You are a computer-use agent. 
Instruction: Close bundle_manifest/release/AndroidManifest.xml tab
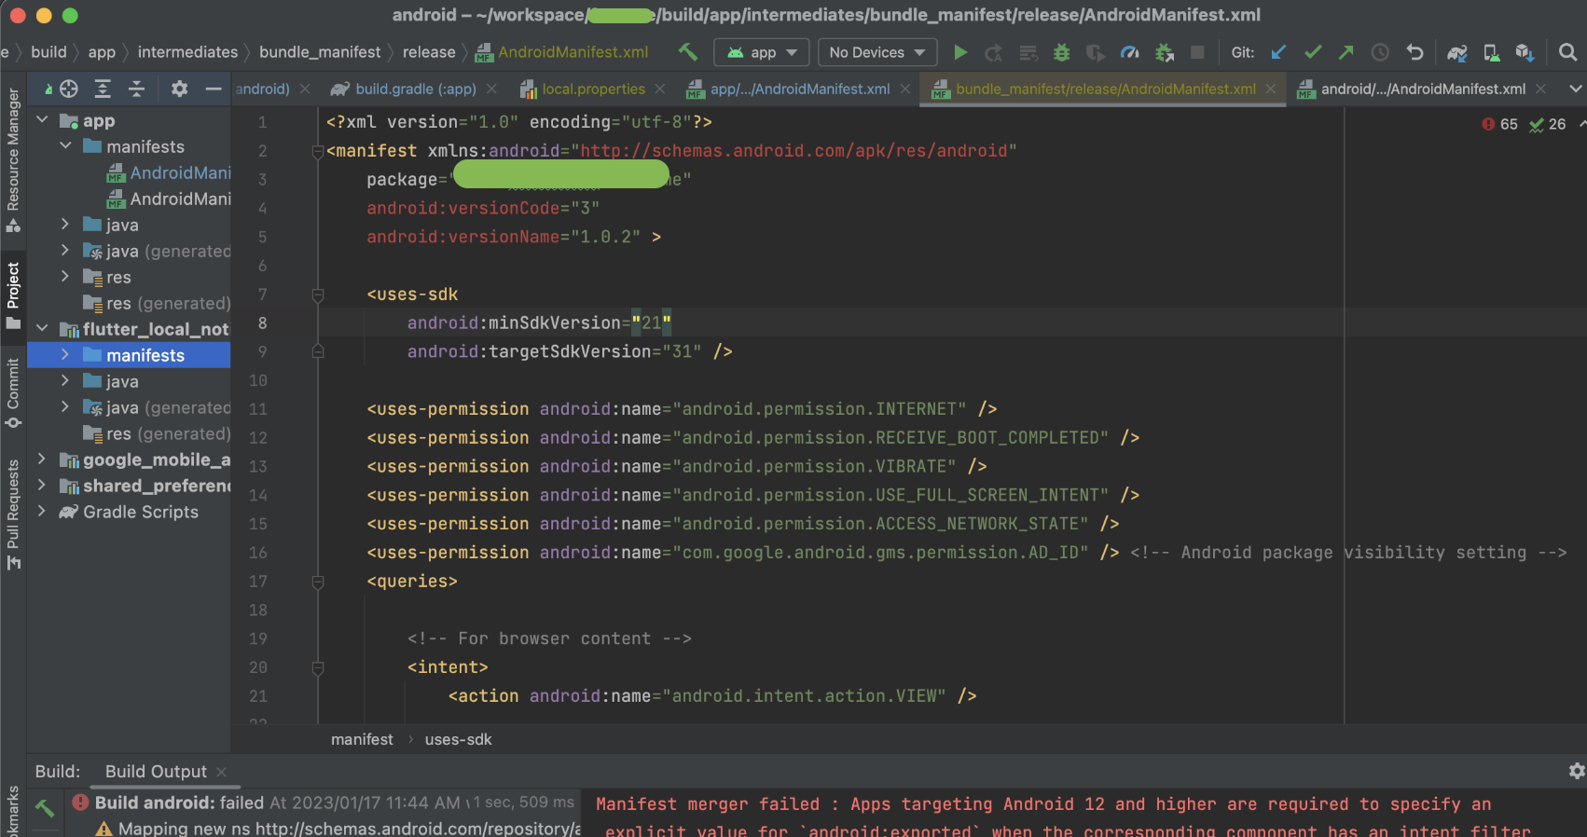[1271, 89]
